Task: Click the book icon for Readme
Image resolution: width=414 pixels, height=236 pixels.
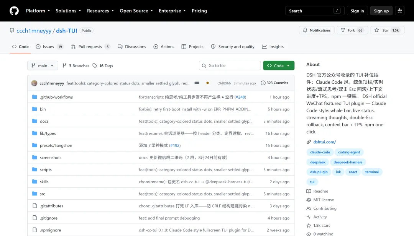Action: [x=309, y=191]
